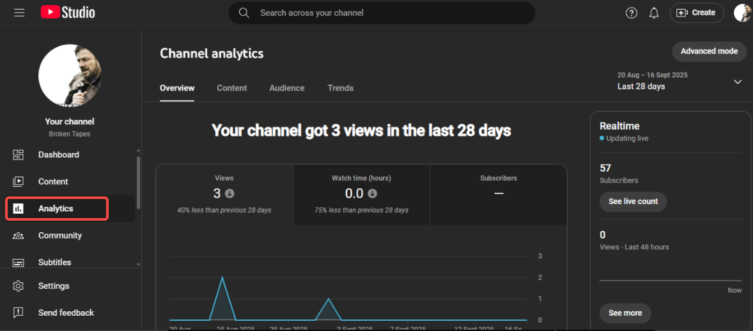
Task: Switch to the Trends tab
Action: tap(340, 88)
